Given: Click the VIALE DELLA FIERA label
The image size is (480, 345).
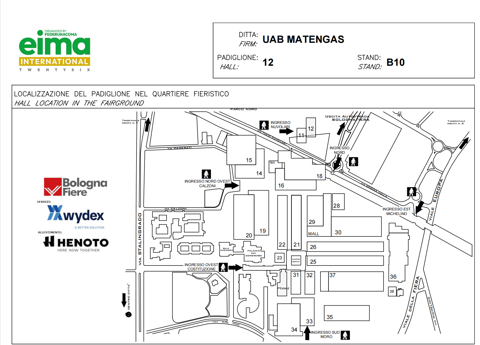Looking at the screenshot, I should coord(411,302).
